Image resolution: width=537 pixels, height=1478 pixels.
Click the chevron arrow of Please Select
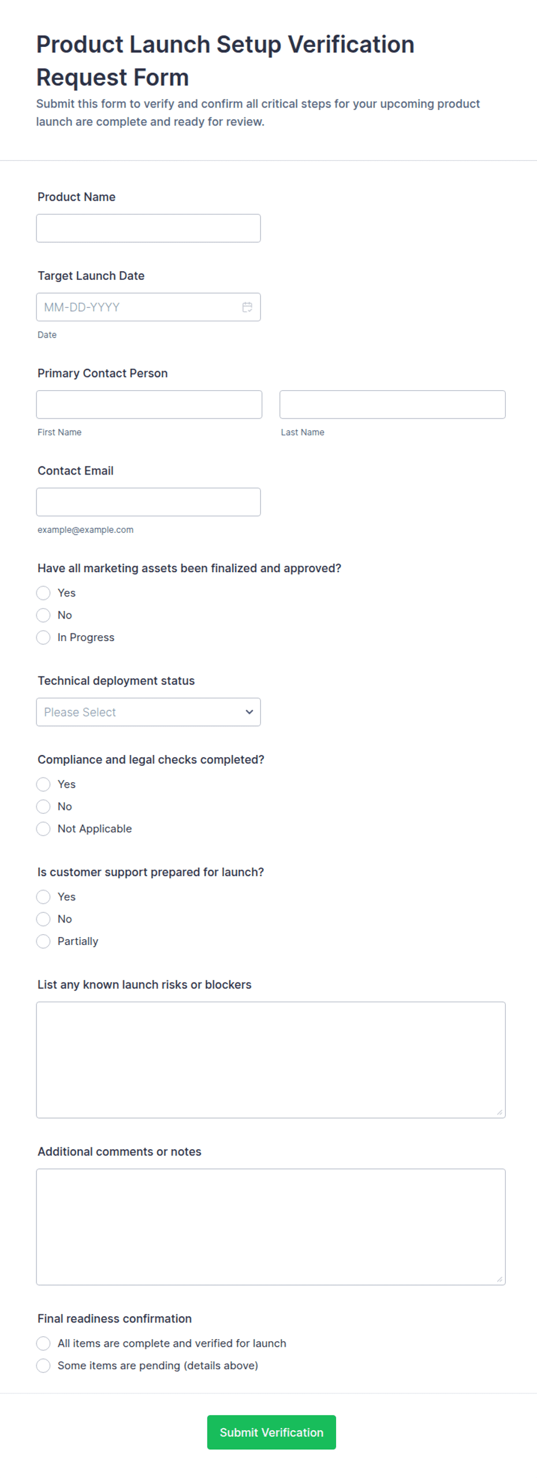[x=249, y=712]
